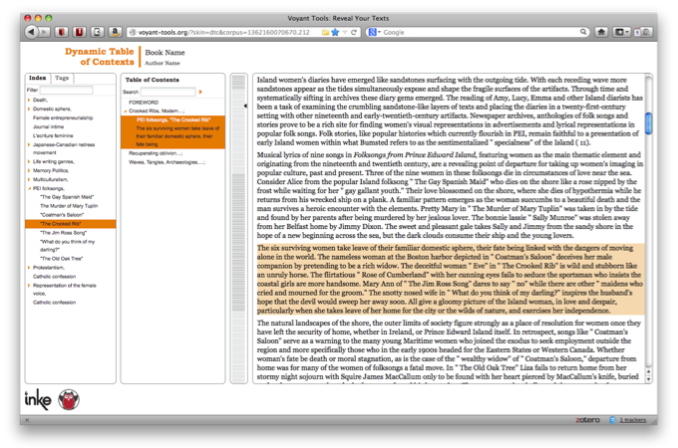Reload the page with the refresh icon
Screen dimensions: 678x448
coord(354,33)
